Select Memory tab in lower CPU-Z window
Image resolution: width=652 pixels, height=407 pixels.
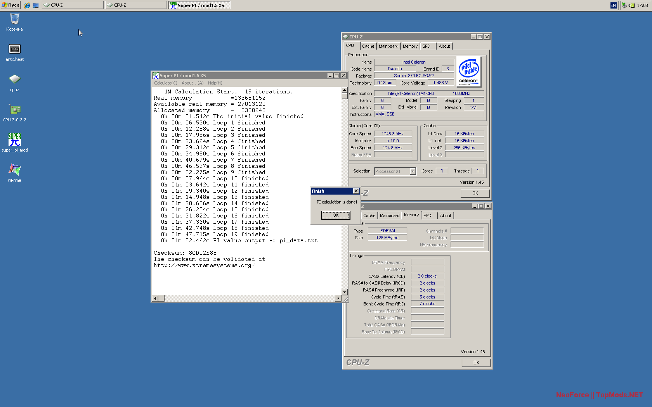[411, 215]
